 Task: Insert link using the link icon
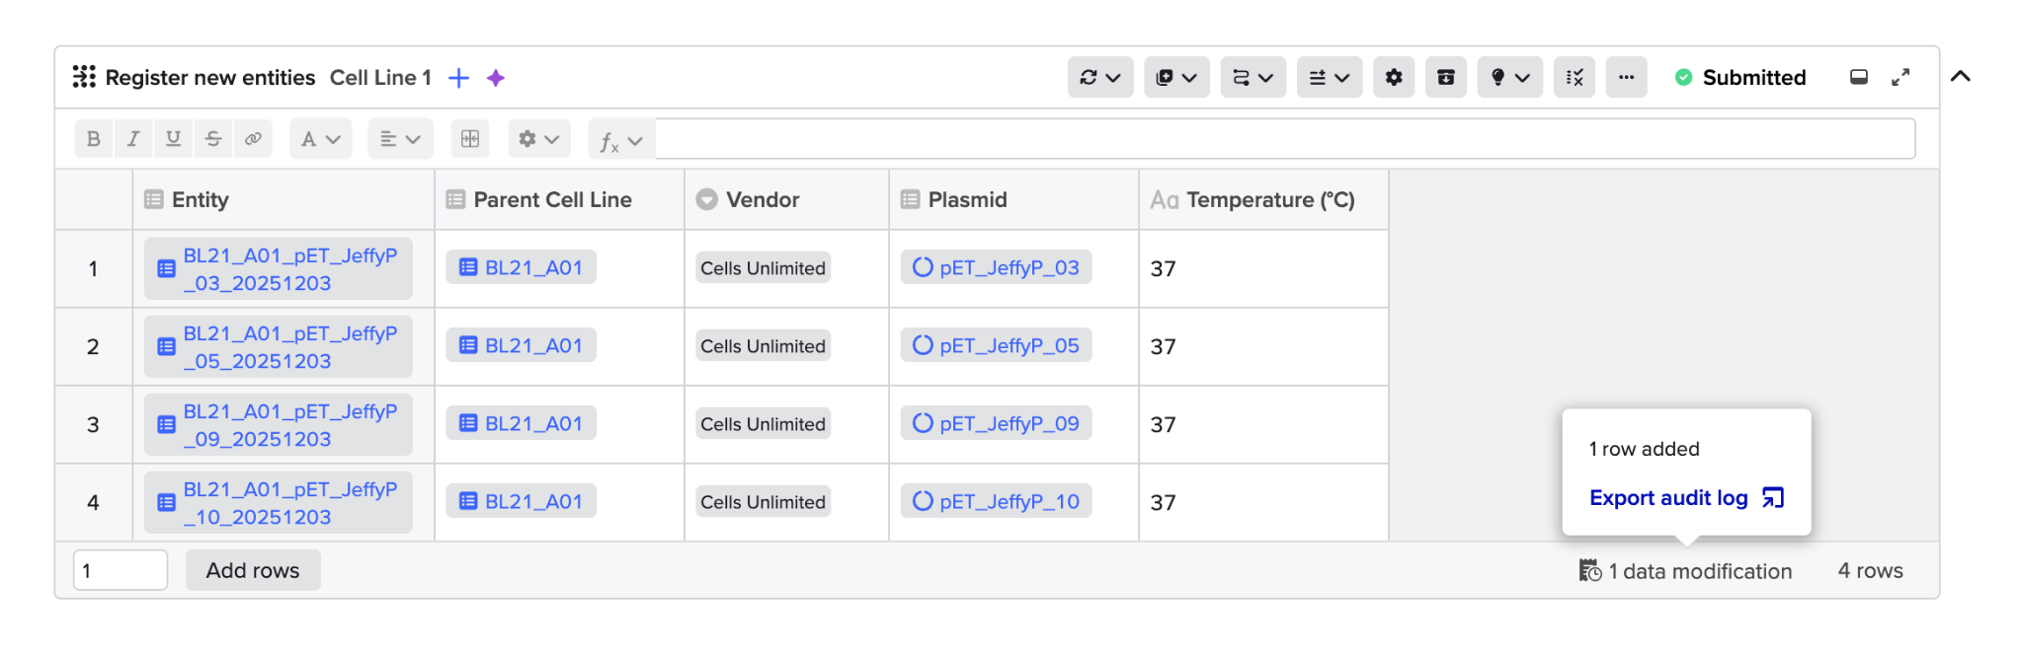[x=253, y=139]
